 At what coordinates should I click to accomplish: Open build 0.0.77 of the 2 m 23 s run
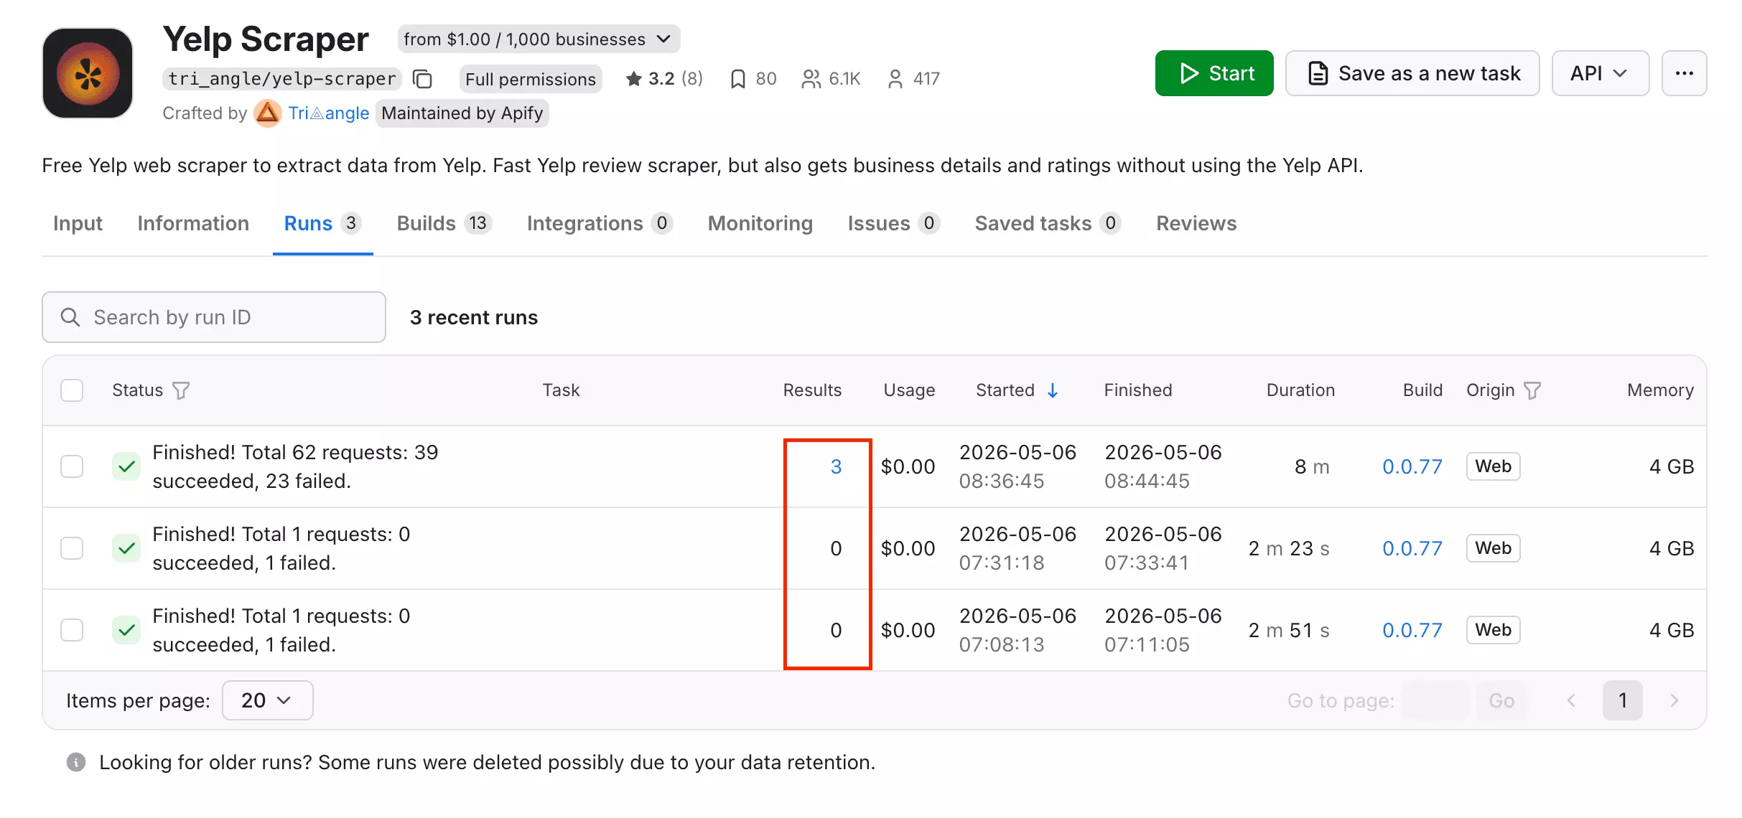1412,548
